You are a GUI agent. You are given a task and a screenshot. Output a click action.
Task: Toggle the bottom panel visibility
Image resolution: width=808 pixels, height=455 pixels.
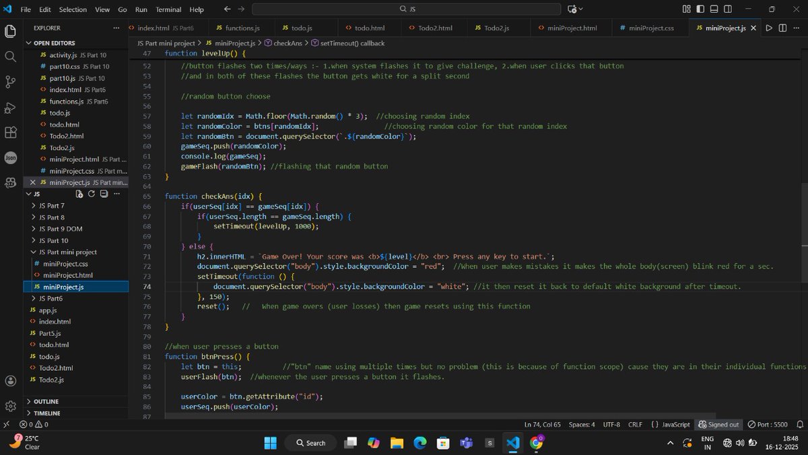pos(714,9)
